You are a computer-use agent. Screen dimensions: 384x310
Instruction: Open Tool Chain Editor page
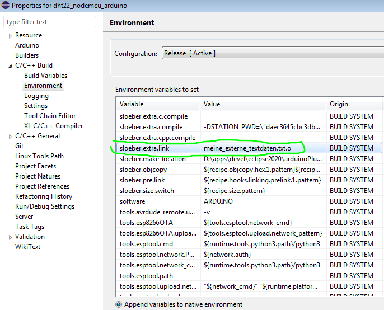(50, 116)
